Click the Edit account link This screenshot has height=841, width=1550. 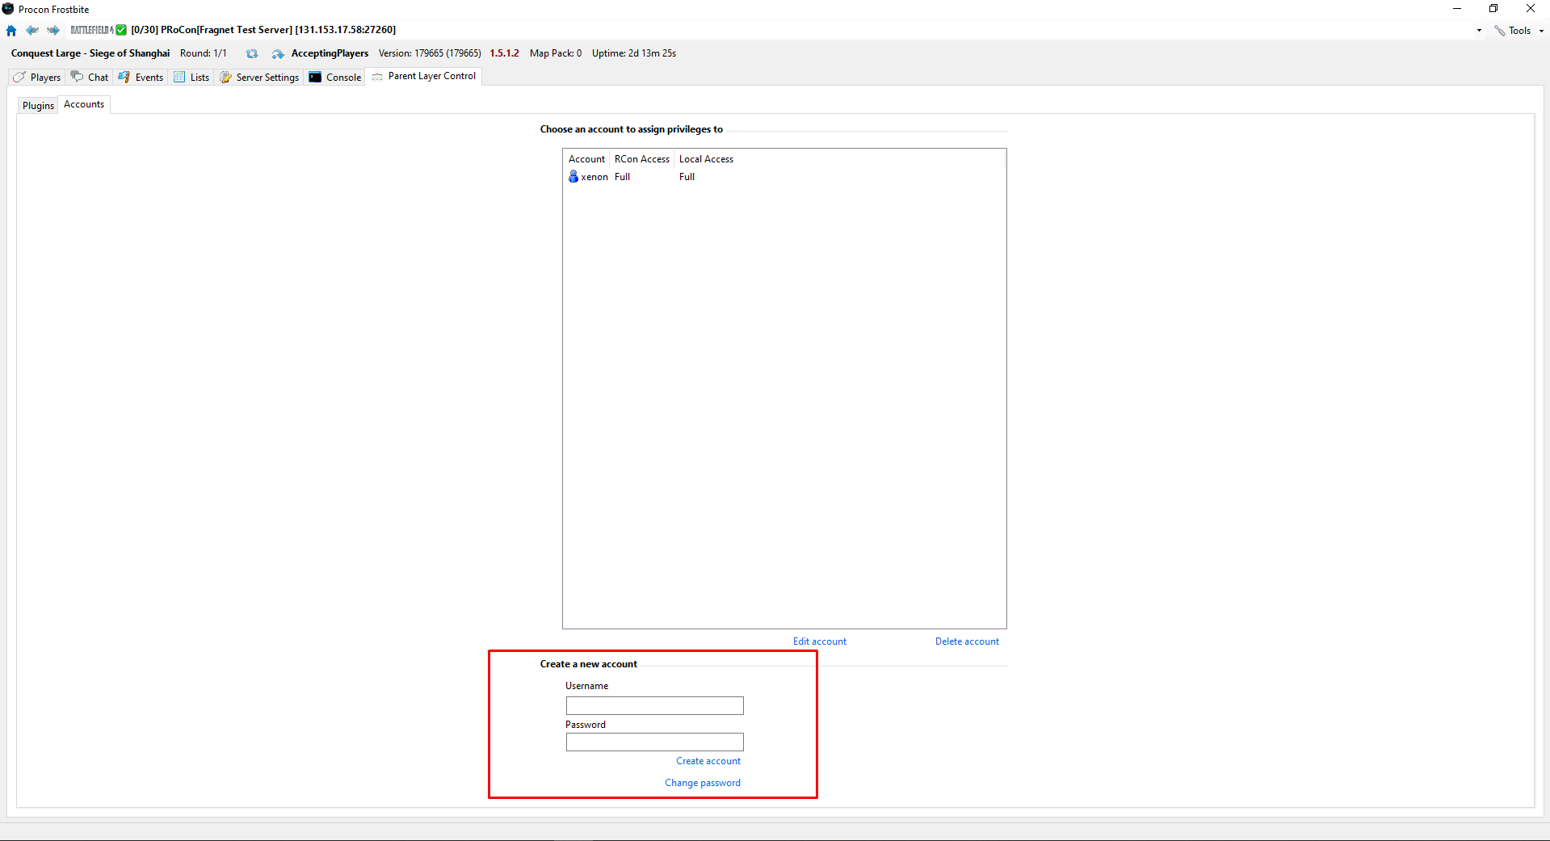819,641
